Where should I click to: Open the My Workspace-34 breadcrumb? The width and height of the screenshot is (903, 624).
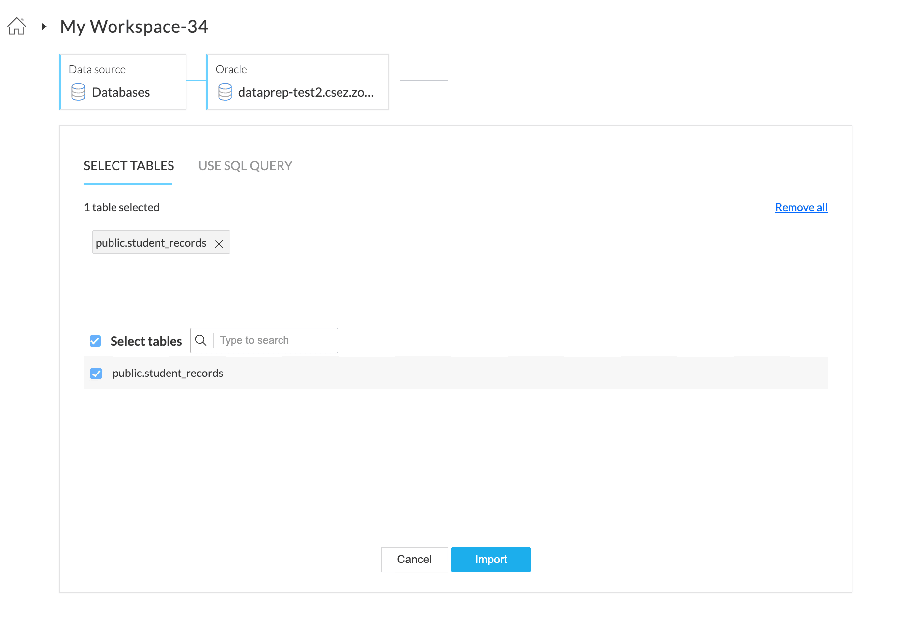[134, 27]
